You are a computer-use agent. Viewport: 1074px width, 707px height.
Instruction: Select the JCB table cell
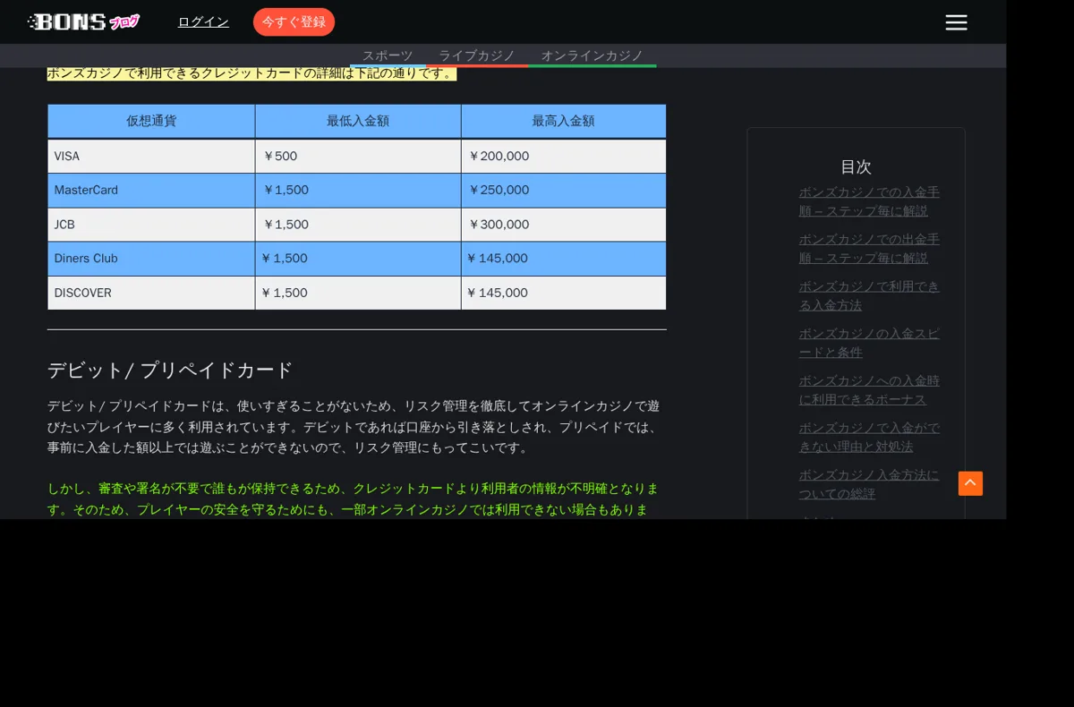click(151, 225)
